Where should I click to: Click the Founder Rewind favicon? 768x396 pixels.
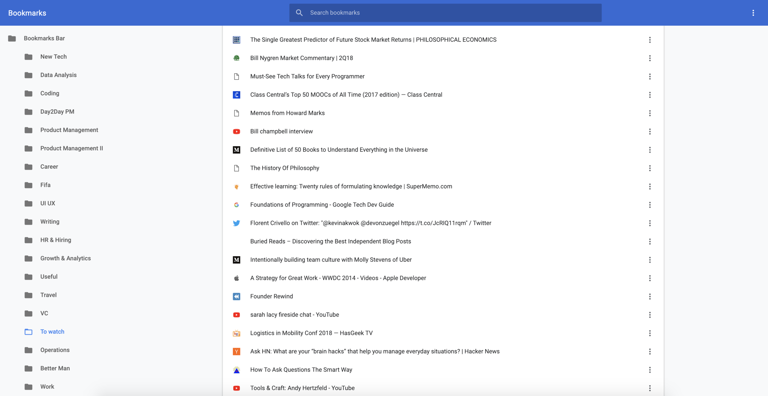pos(236,296)
